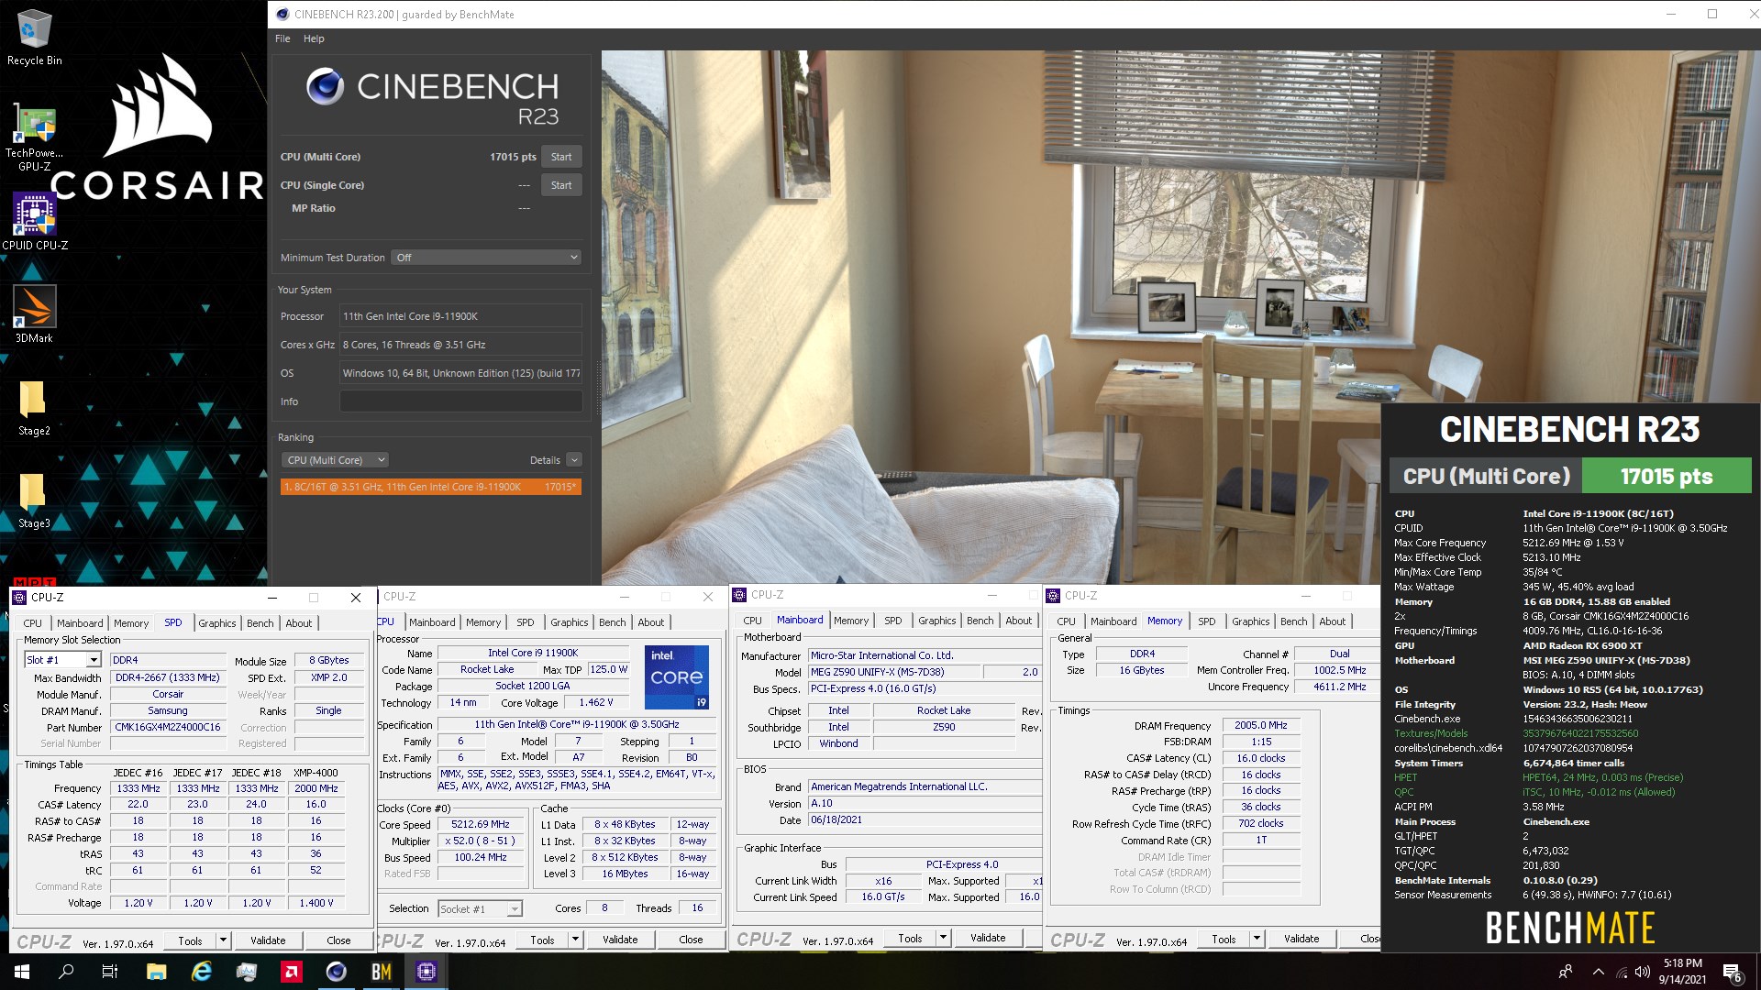Open Task View from the taskbar
This screenshot has height=990, width=1761.
110,972
